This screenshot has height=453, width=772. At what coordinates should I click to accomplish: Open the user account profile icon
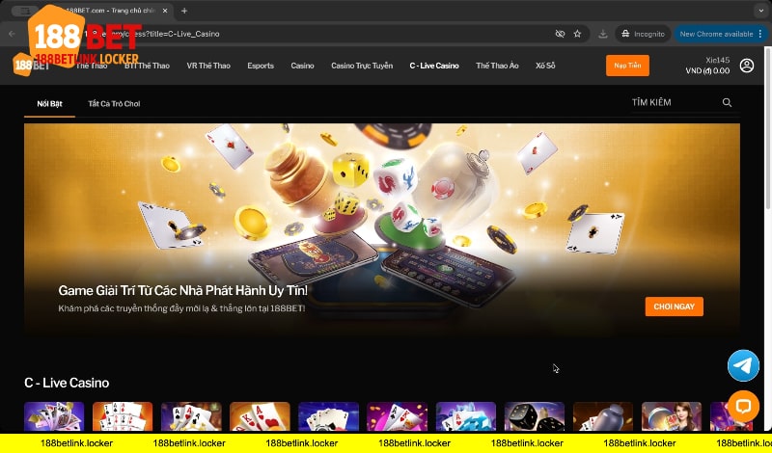click(x=747, y=66)
